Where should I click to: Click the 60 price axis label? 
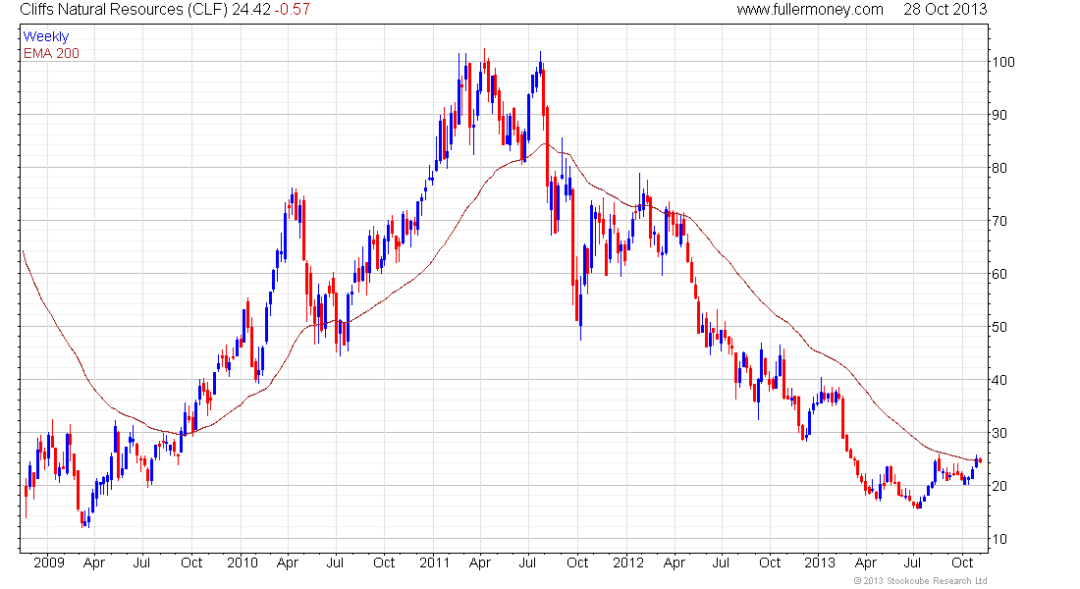[x=999, y=274]
